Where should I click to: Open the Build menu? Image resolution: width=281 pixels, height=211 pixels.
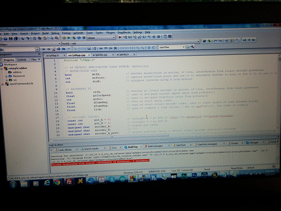click(x=45, y=33)
